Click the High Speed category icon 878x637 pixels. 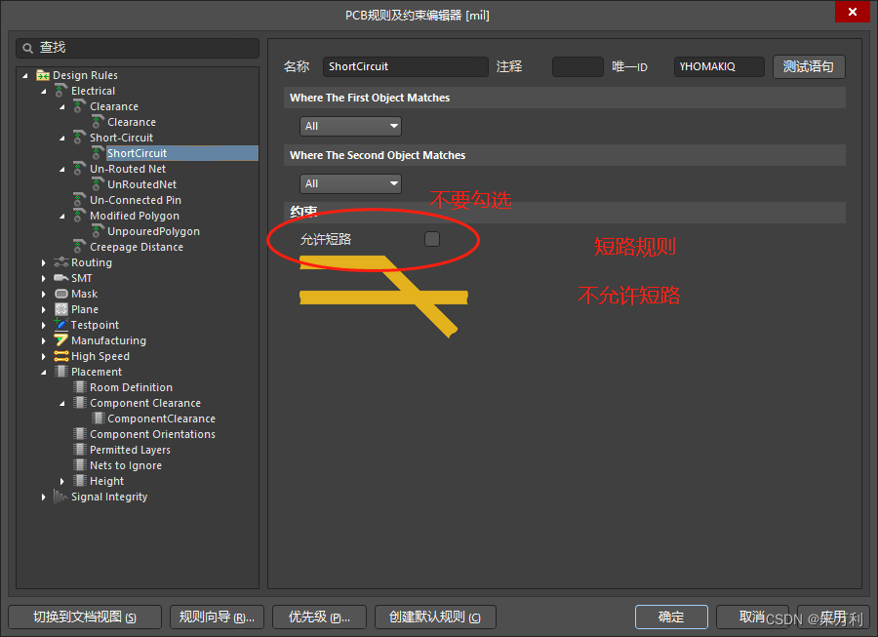[61, 356]
